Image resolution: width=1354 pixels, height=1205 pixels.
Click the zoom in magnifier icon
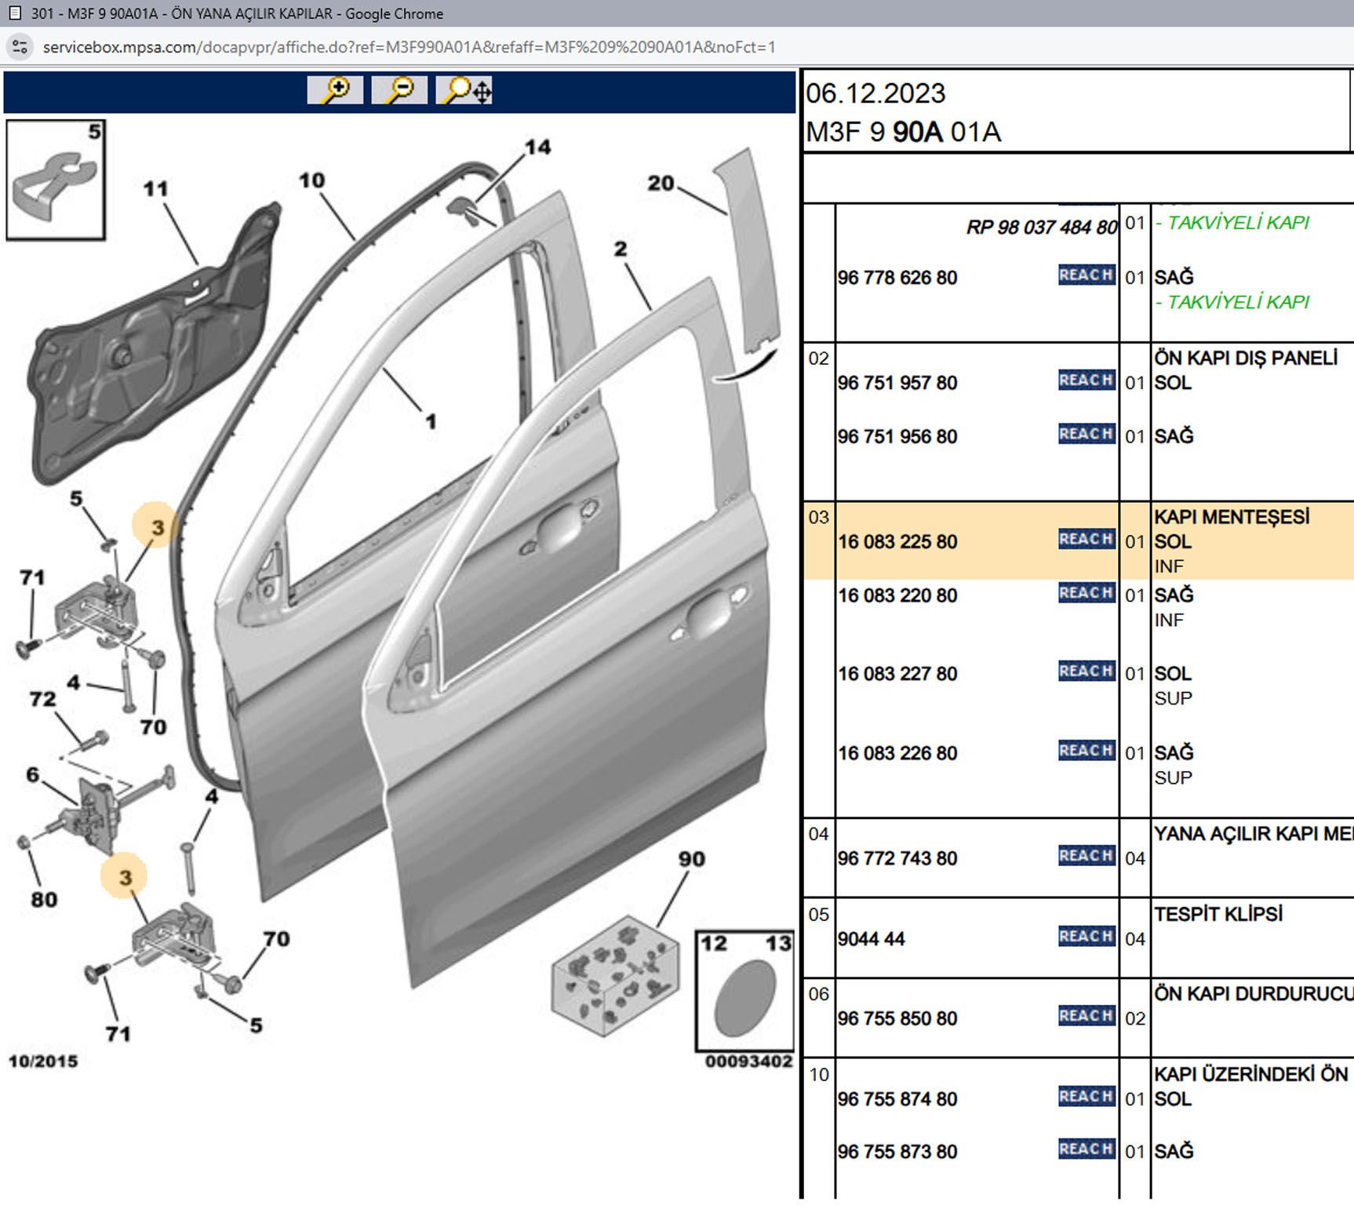pyautogui.click(x=335, y=90)
